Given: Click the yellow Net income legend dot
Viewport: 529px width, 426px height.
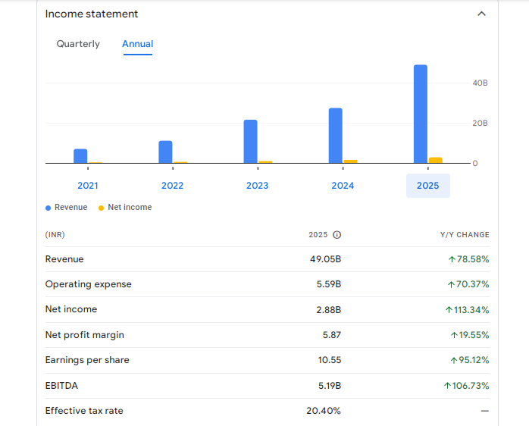Looking at the screenshot, I should click(101, 208).
